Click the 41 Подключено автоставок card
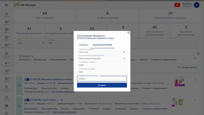The width and height of the screenshot is (204, 115). point(29,31)
